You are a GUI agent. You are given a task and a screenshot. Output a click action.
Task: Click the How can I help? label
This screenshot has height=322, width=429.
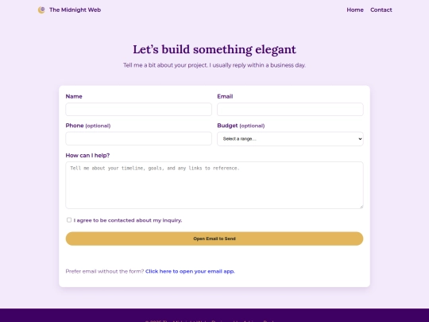87,155
